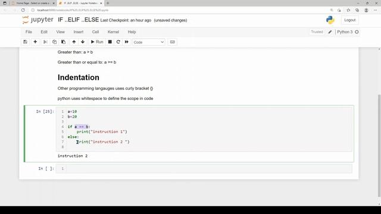Restart the kernel icon
381x214 pixels.
[x=118, y=42]
